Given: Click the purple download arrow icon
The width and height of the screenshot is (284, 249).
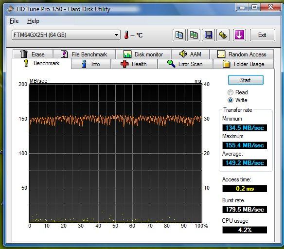Looking at the screenshot, I should coord(239,35).
